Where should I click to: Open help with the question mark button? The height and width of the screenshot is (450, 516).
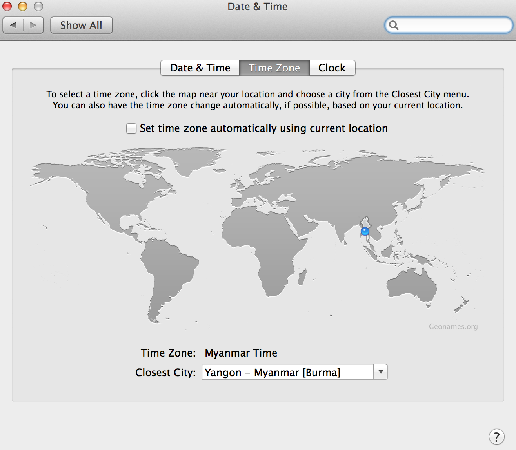496,436
